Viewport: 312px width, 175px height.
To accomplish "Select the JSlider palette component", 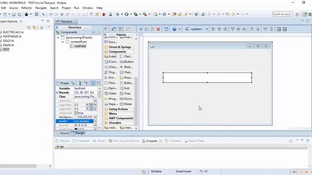I will tap(126, 104).
